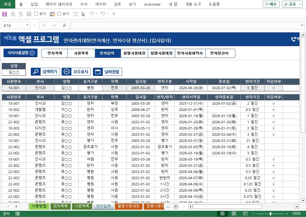Click the zoom slider in status bar
The image size is (306, 217).
pyautogui.click(x=270, y=214)
